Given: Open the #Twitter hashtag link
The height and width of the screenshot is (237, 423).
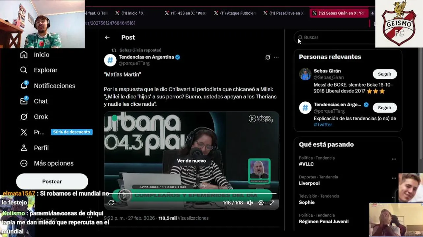Looking at the screenshot, I should click(x=323, y=125).
